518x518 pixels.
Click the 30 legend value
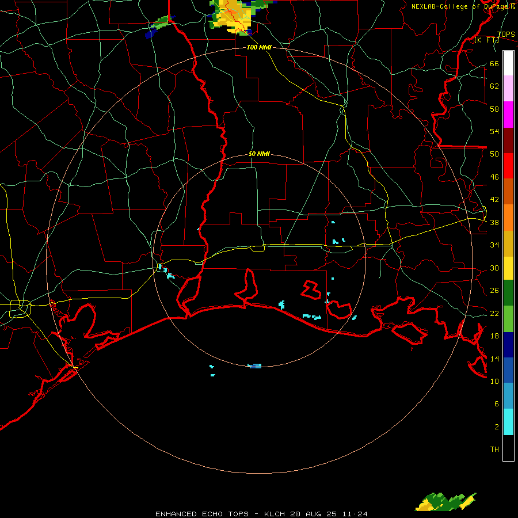point(494,268)
